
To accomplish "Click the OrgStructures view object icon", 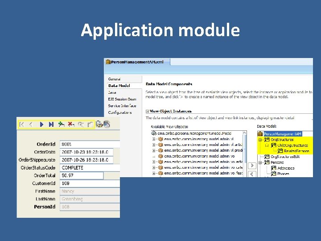I will (x=267, y=140).
